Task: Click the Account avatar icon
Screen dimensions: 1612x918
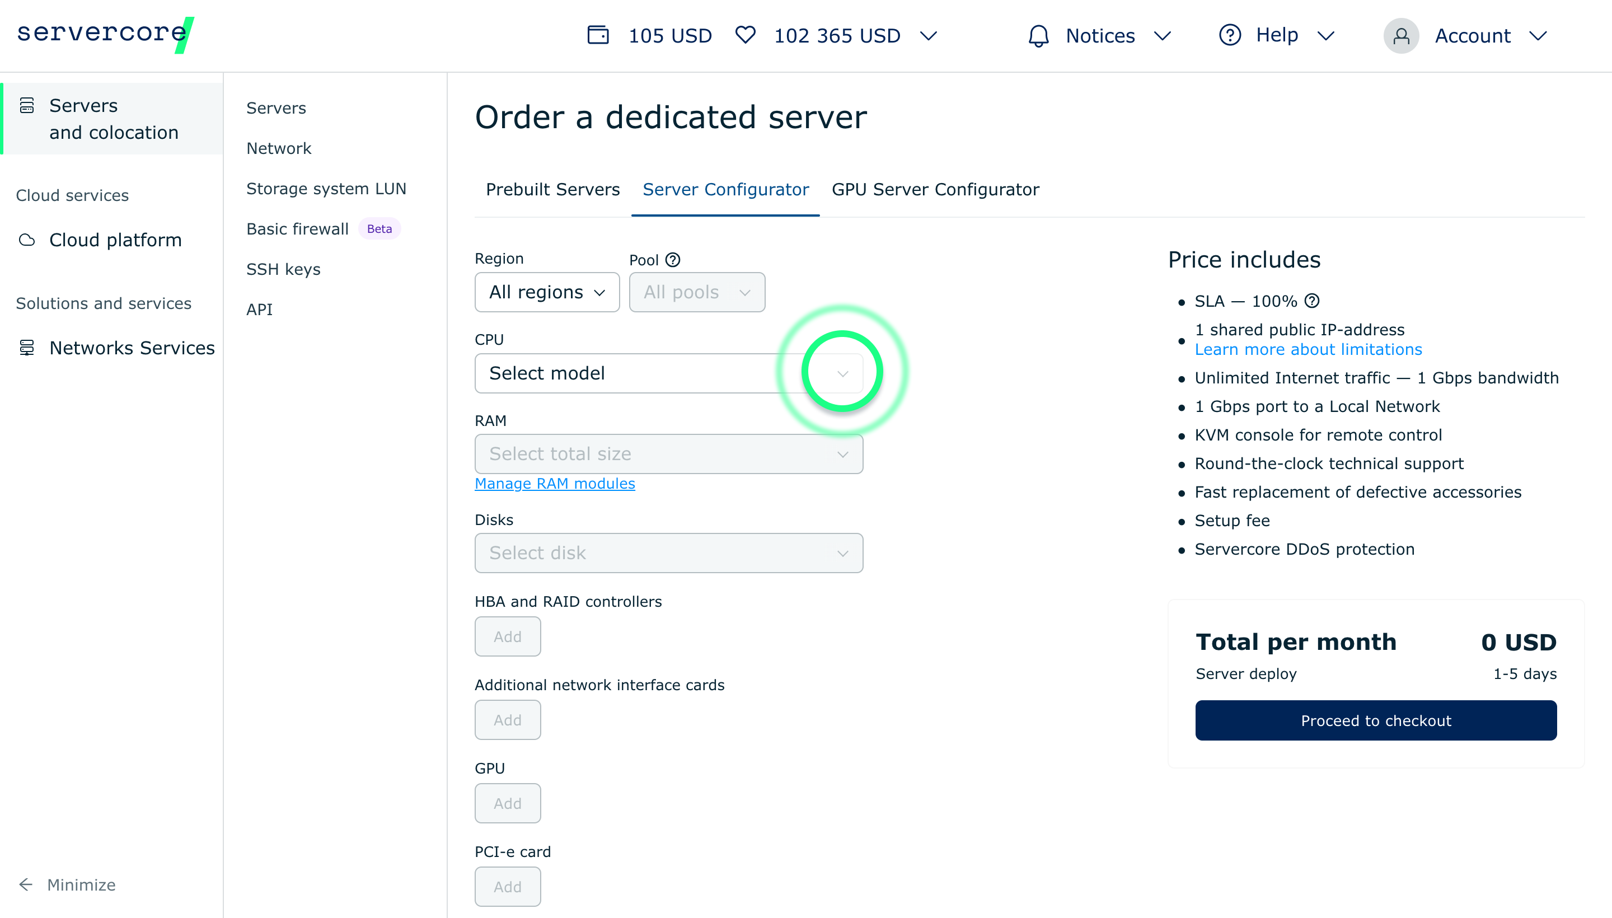Action: coord(1401,35)
